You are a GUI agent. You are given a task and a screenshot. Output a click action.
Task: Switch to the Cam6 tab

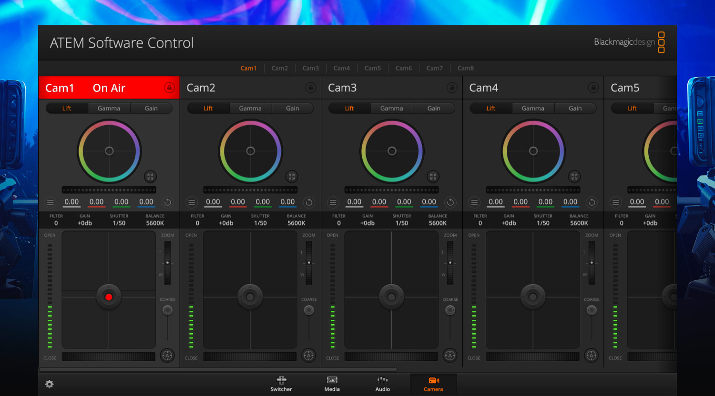pyautogui.click(x=403, y=68)
